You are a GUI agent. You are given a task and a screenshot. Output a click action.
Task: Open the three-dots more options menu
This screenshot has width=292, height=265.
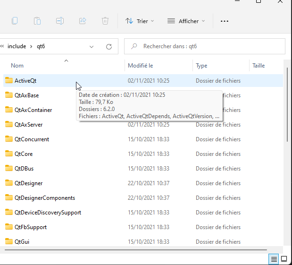[225, 21]
